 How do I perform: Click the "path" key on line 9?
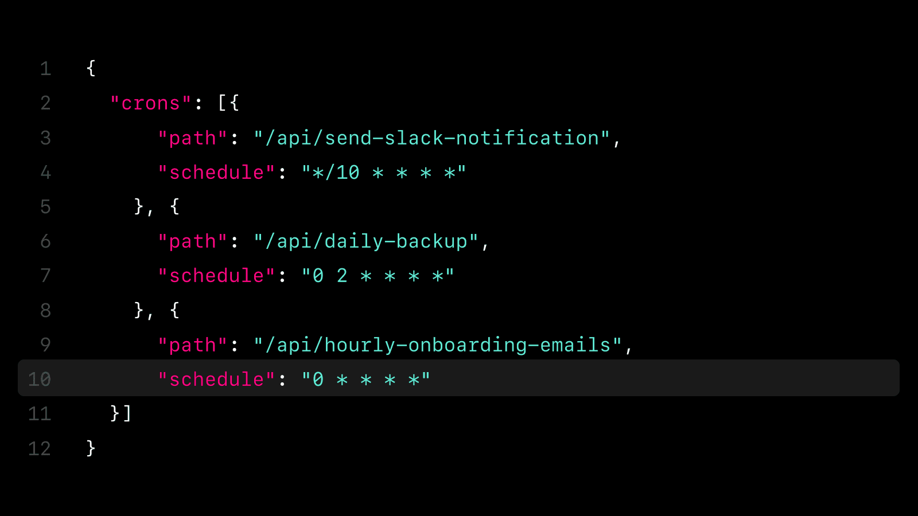193,345
